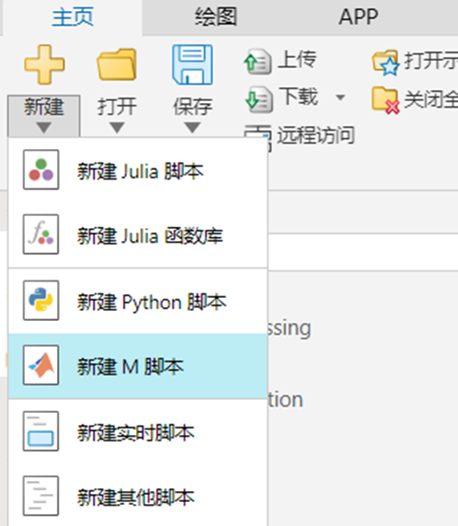Switch to the APP tab
The height and width of the screenshot is (526, 458).
359,17
